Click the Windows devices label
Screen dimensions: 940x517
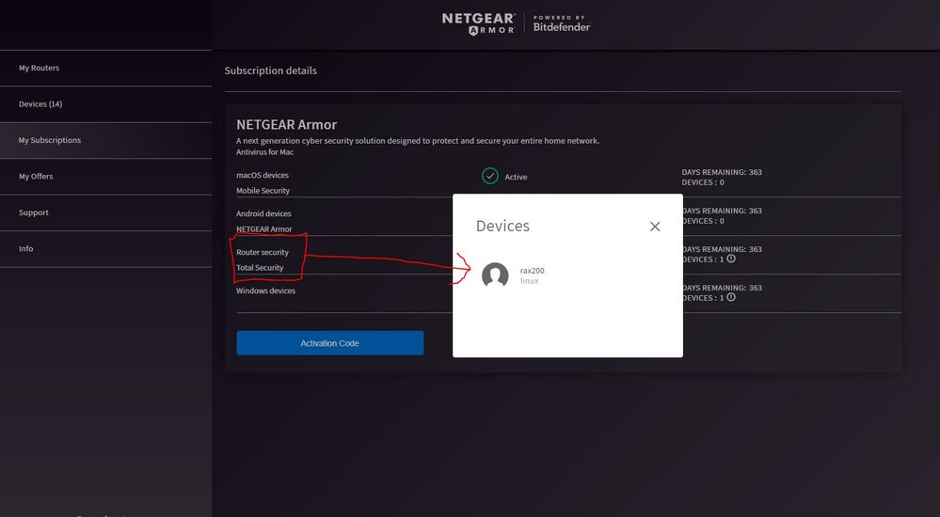point(265,290)
